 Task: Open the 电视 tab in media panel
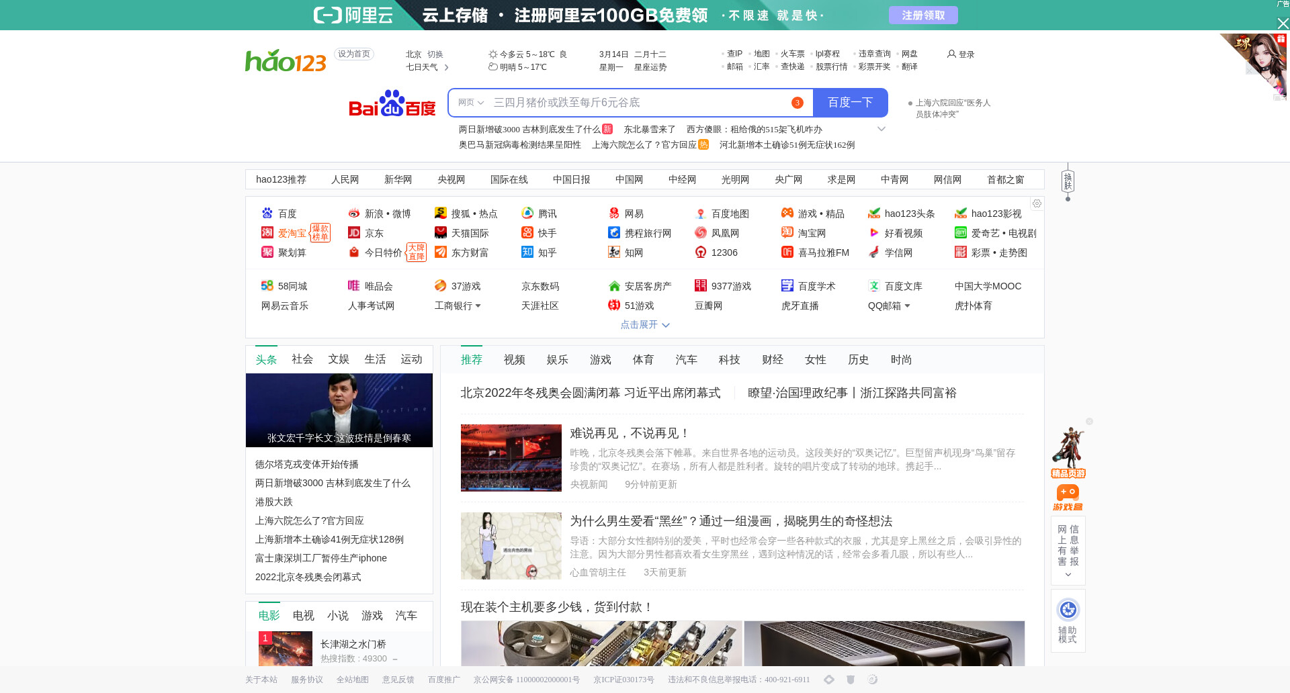click(304, 616)
